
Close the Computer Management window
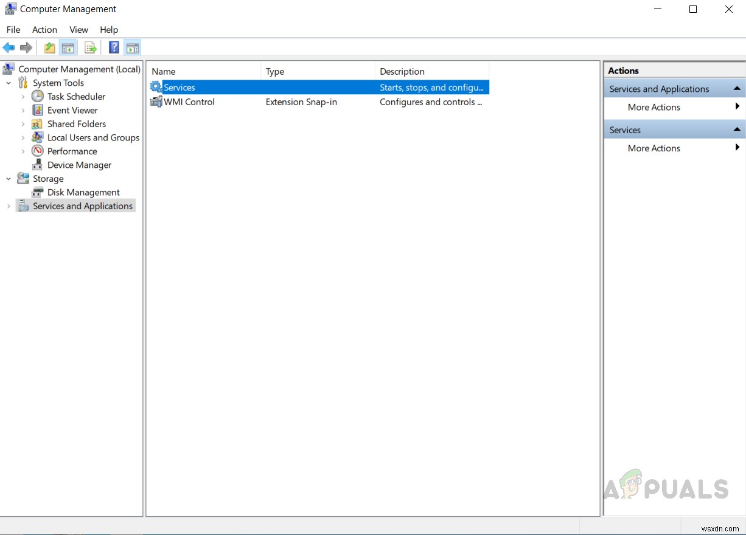(728, 9)
